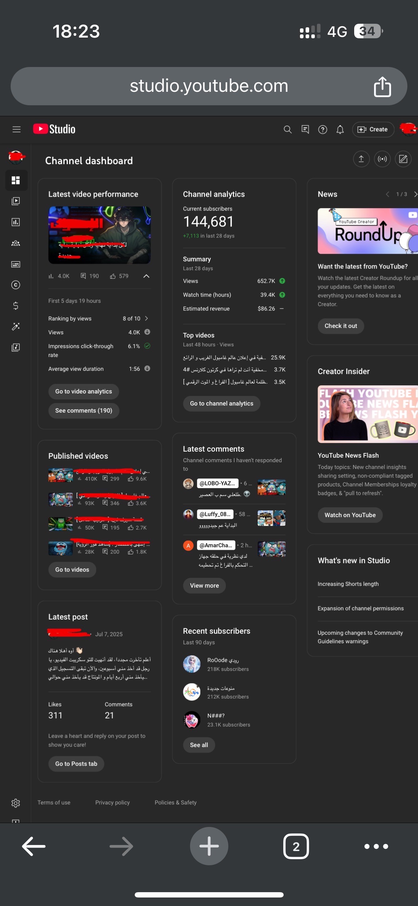
Task: Open the hamburger navigation menu
Action: point(16,129)
